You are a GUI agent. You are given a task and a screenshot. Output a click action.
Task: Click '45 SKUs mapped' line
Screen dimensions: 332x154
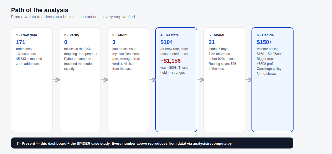point(29,59)
